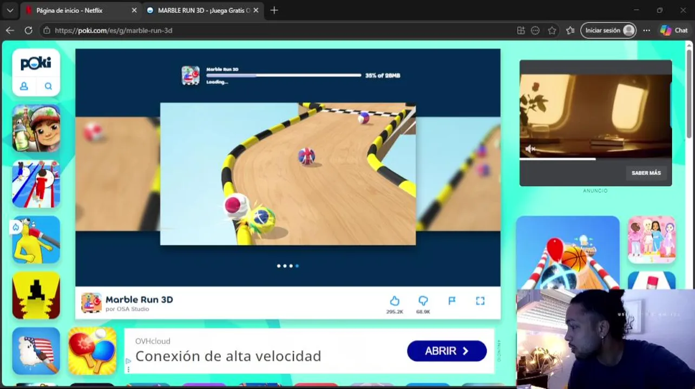Select the first carousel dot
The image size is (695, 389).
click(x=279, y=266)
